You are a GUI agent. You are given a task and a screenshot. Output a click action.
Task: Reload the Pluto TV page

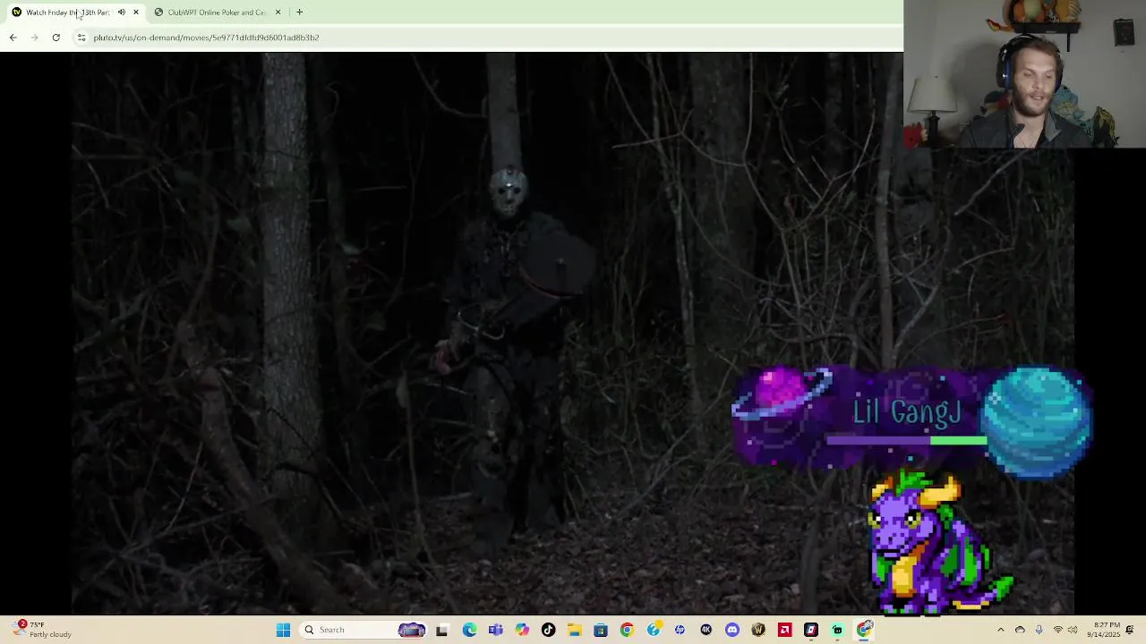[x=56, y=38]
